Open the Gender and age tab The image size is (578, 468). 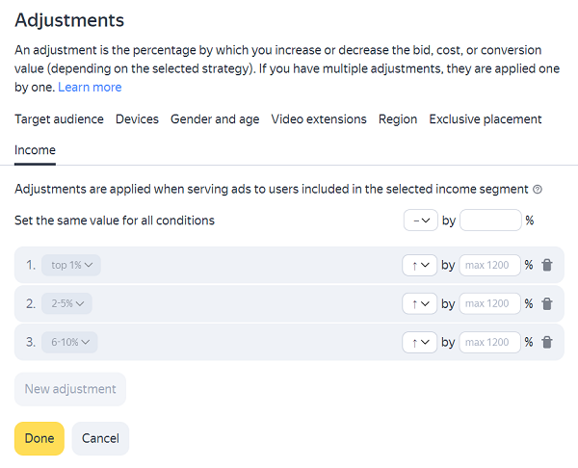coord(215,119)
